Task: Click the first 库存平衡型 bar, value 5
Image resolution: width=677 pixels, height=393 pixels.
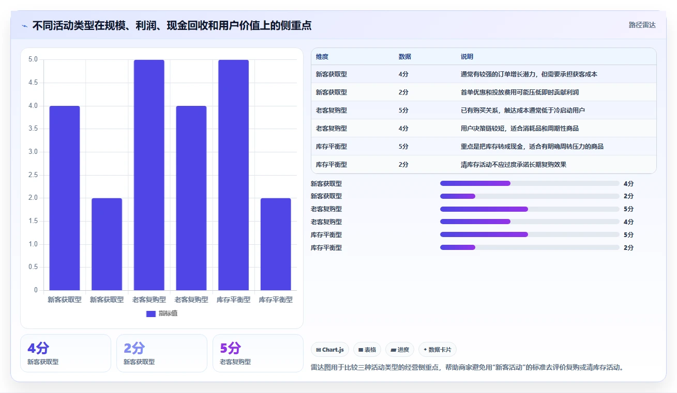Action: tap(233, 175)
